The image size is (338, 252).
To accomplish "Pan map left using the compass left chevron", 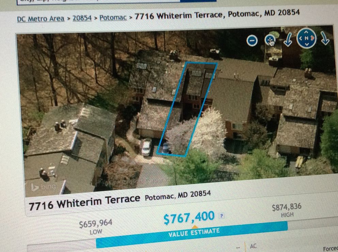I will pos(300,38).
